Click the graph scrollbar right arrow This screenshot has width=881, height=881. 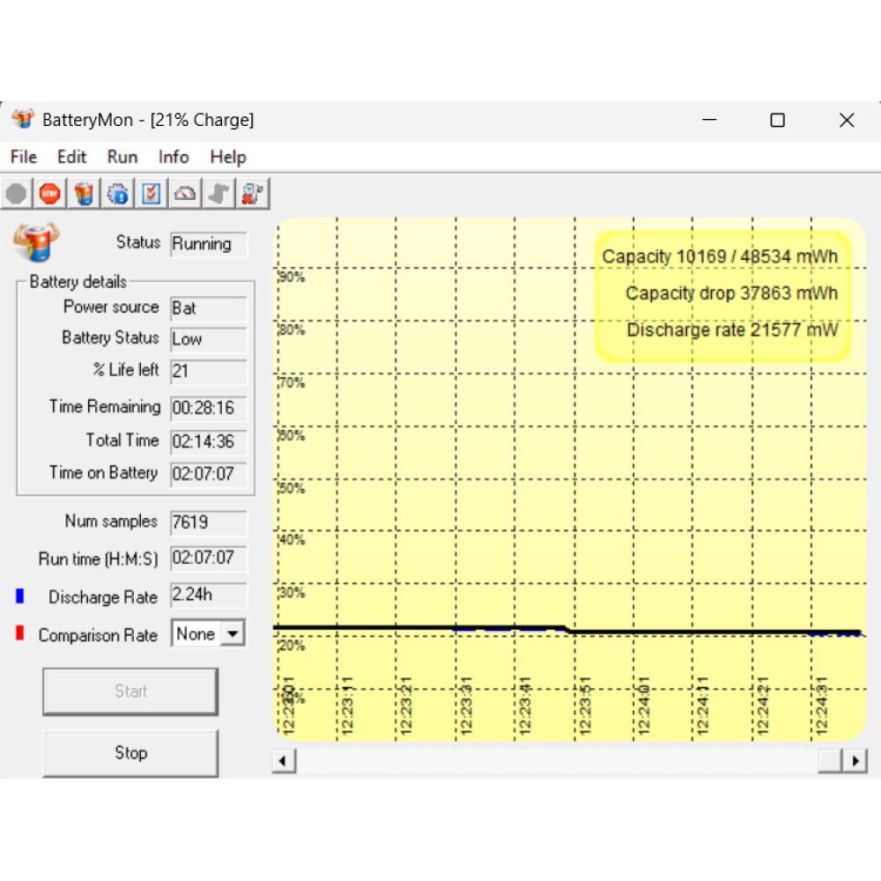click(855, 760)
